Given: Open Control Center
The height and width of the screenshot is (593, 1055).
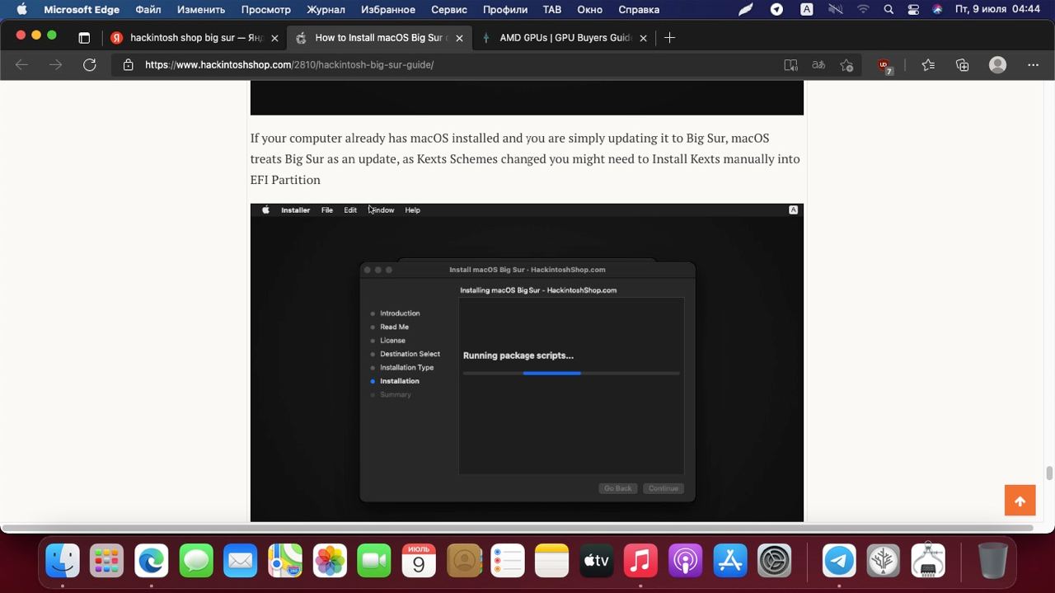Looking at the screenshot, I should point(913,9).
